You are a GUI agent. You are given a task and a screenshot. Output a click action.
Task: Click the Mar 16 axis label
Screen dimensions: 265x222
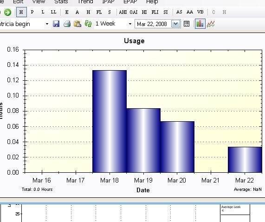[x=42, y=180]
